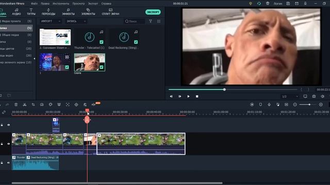330x185 pixels.
Task: Click the timeline horizontal scrollbar
Action: (117, 183)
